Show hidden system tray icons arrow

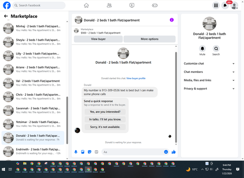(202, 169)
